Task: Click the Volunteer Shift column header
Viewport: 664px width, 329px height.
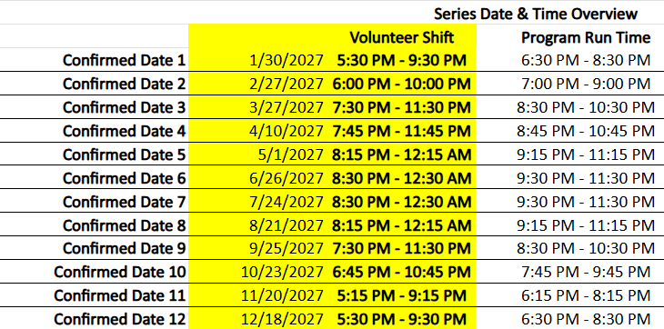Action: (x=401, y=37)
